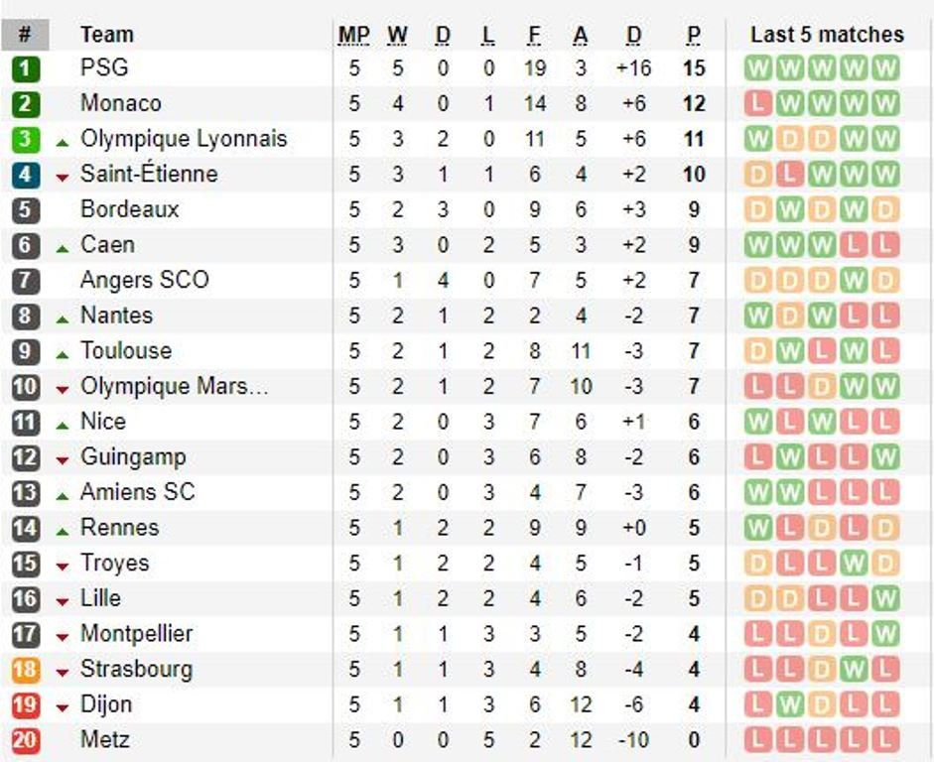The width and height of the screenshot is (934, 762).
Task: Sort table by W wins column header
Action: (x=397, y=36)
